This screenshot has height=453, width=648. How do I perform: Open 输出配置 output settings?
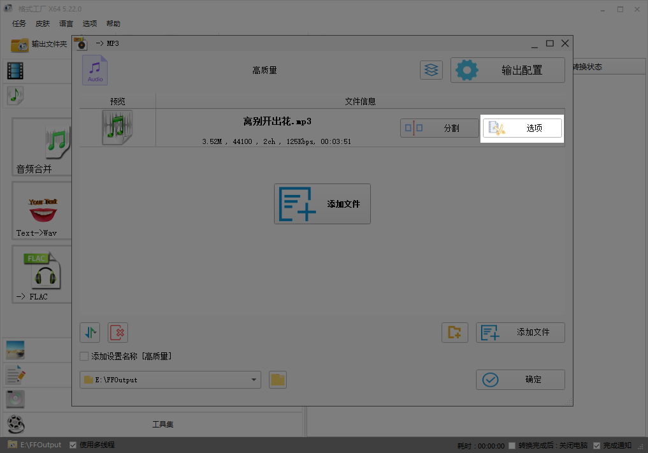507,70
